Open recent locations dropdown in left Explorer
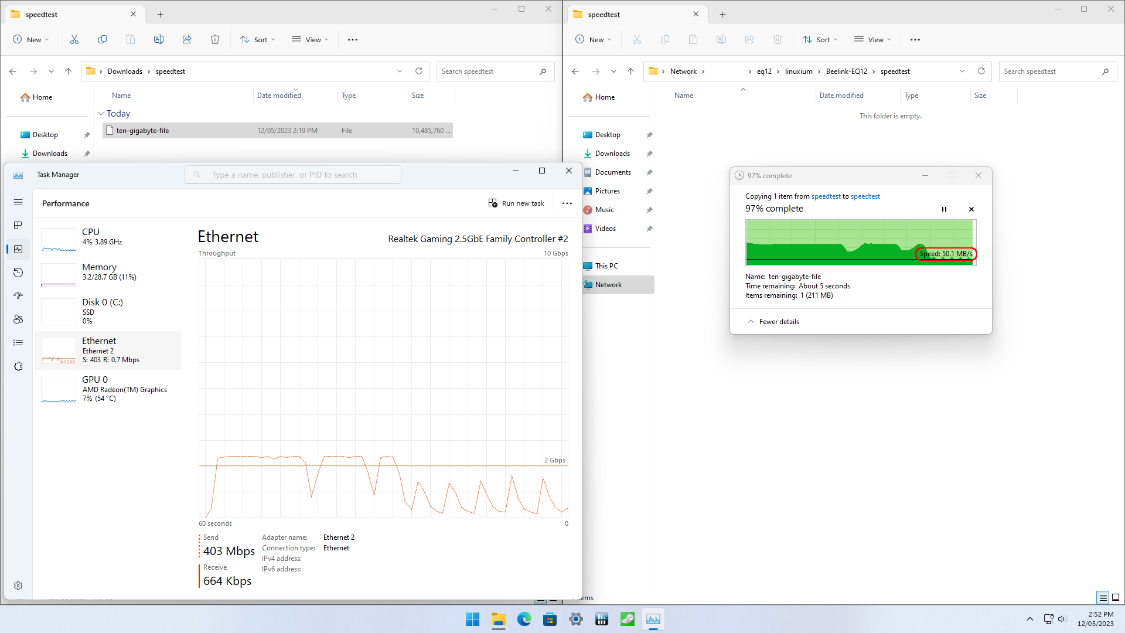This screenshot has height=633, width=1125. [51, 72]
